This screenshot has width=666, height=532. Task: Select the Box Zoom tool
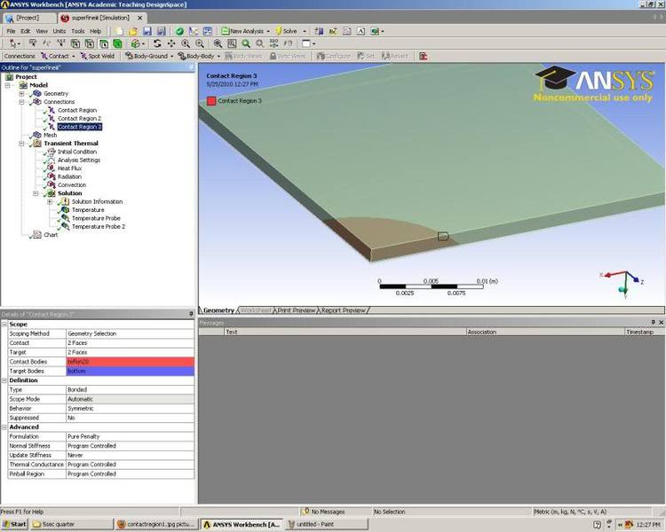point(200,43)
